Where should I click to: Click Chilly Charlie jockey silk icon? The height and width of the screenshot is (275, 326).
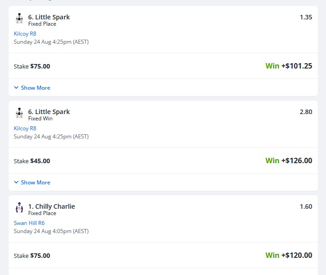coord(19,208)
